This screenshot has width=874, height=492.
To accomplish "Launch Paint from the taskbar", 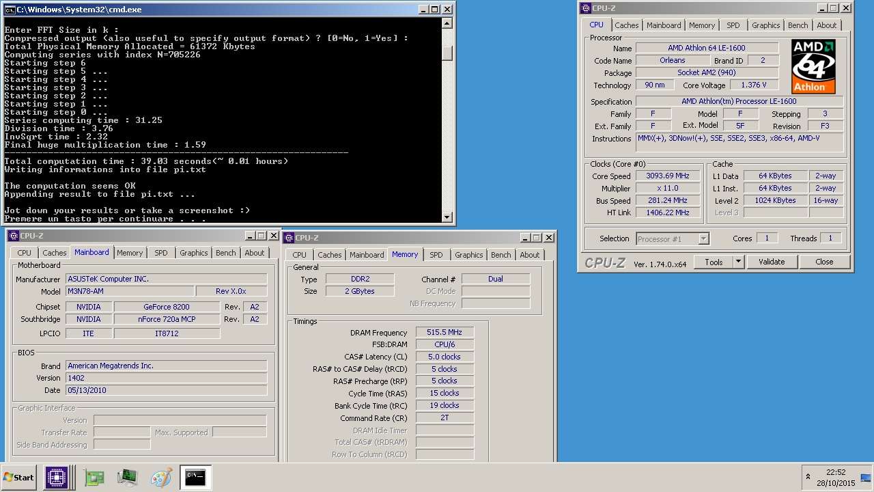I will (161, 478).
